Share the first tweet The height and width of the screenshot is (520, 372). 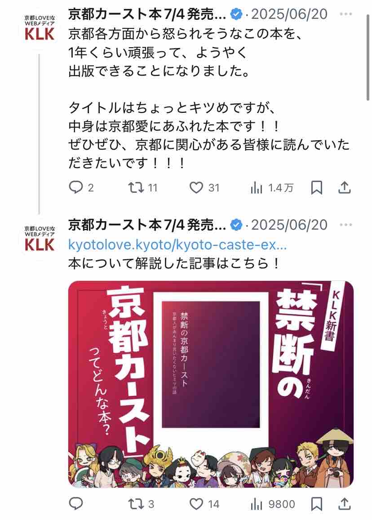345,187
